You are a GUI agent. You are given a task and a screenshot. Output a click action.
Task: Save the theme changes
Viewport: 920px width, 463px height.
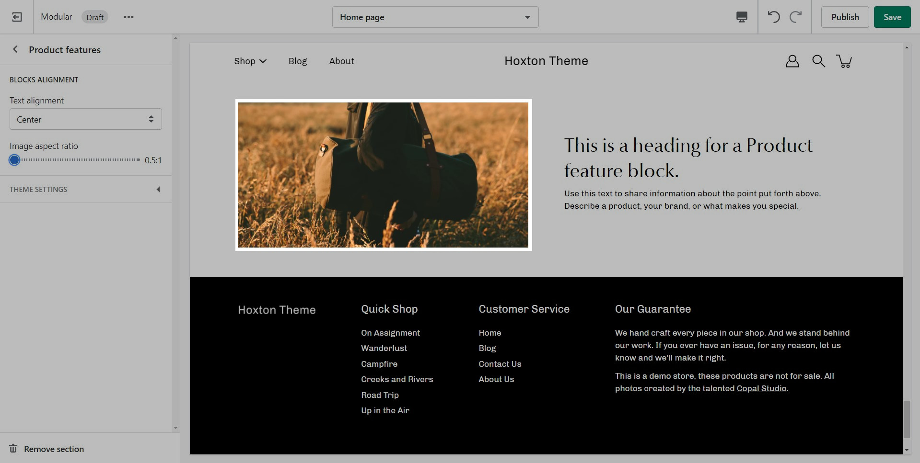(892, 17)
